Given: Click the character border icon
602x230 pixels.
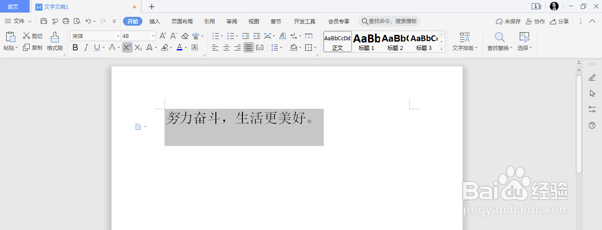Looking at the screenshot, I should 195,48.
